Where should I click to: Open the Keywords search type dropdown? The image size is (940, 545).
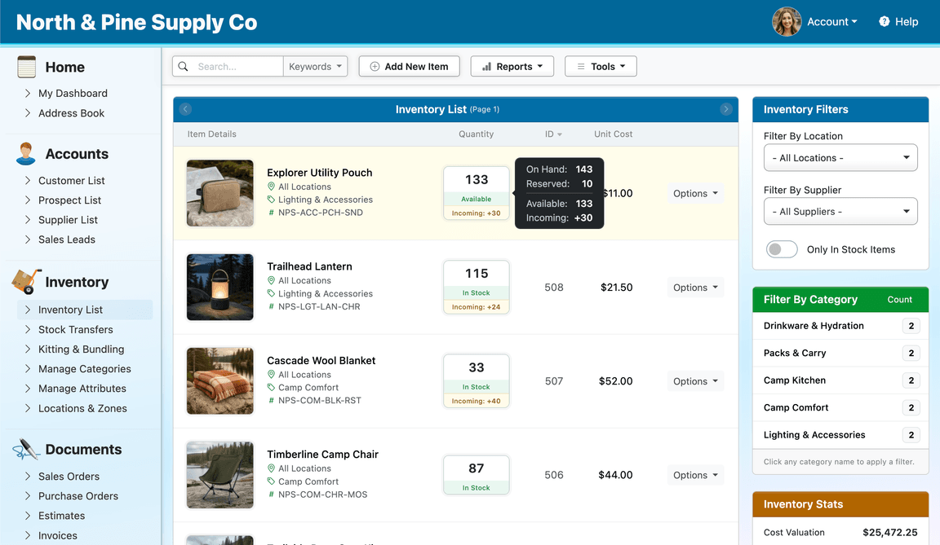click(315, 67)
